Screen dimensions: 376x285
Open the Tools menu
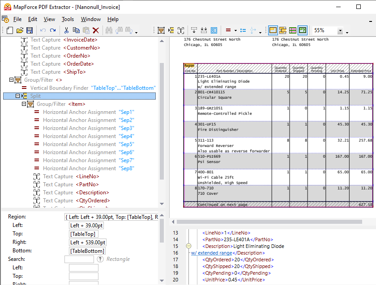68,19
